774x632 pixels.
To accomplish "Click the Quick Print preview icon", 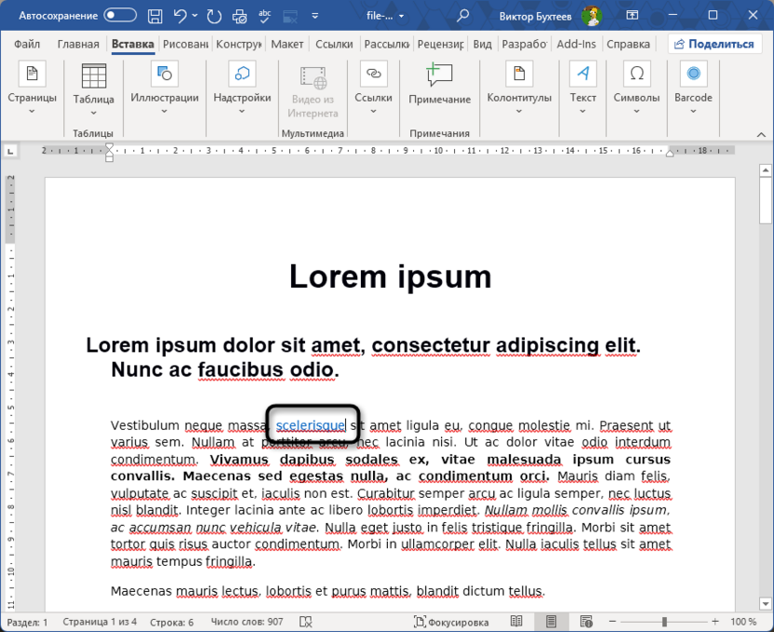I will (x=239, y=16).
